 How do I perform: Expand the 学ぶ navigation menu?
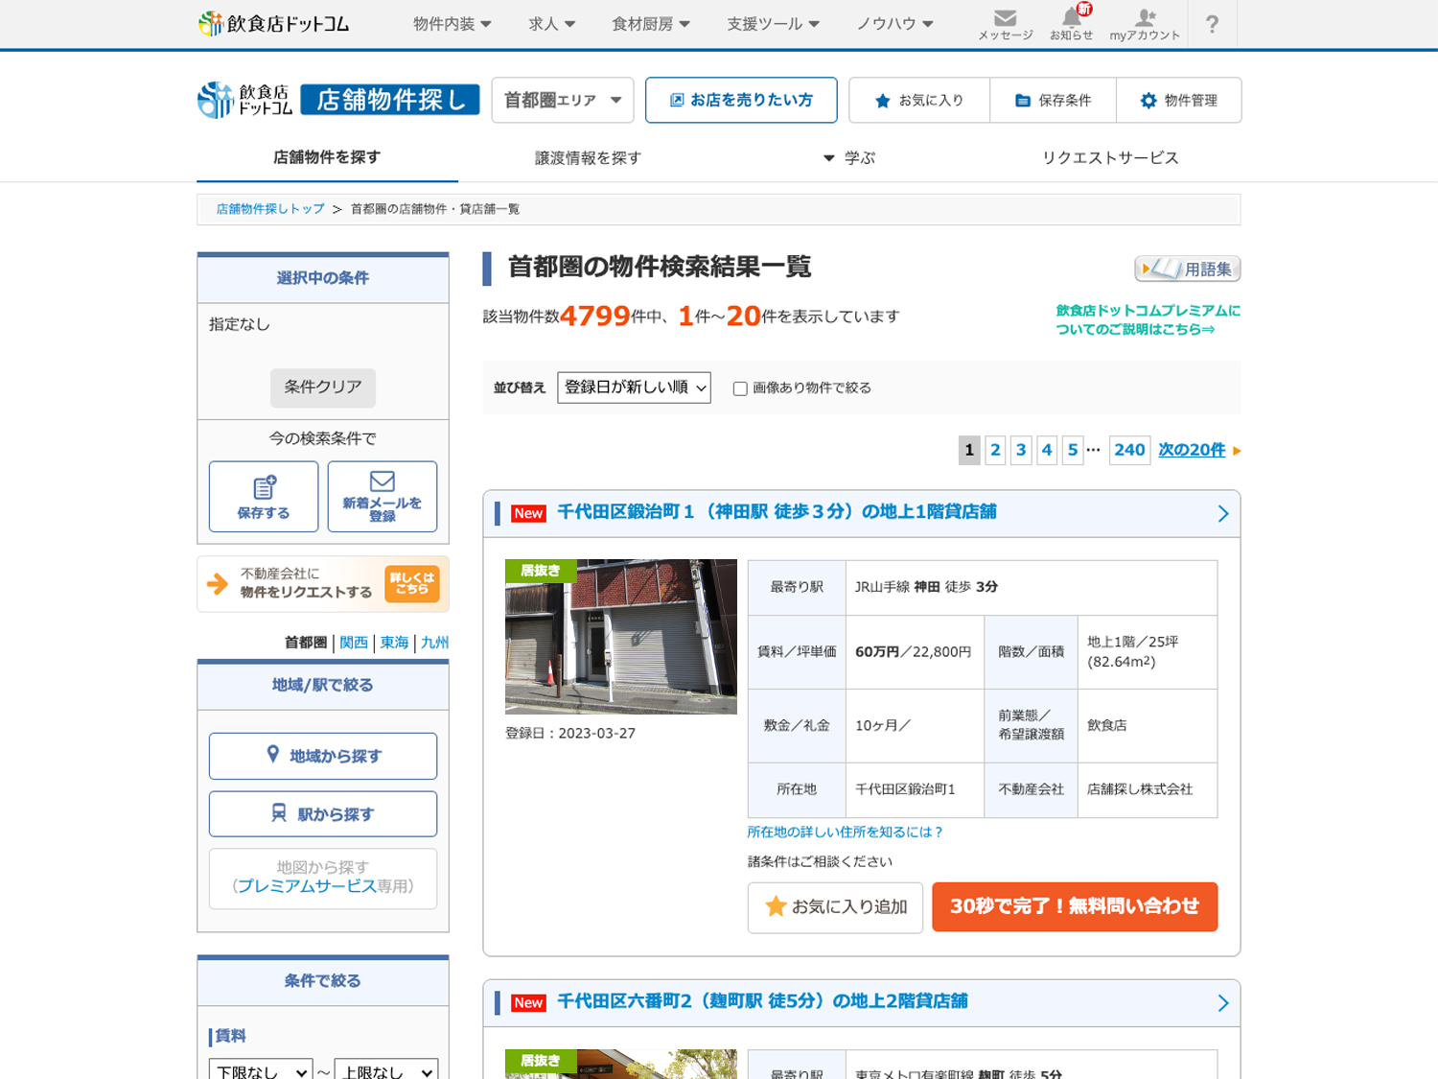849,157
